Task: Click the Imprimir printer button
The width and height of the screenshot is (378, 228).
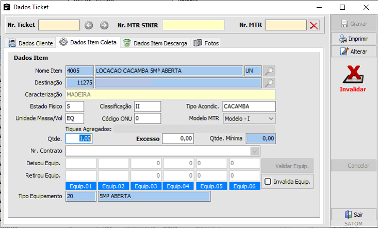Action: click(x=353, y=39)
